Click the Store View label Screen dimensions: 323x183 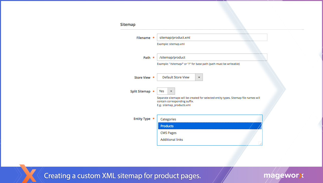pos(142,77)
